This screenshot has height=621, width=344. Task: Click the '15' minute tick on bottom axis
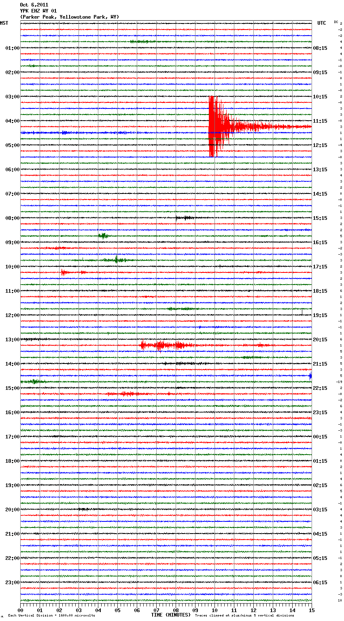(x=312, y=610)
